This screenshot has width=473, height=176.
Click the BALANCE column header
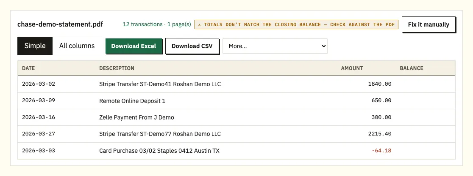[x=412, y=68]
